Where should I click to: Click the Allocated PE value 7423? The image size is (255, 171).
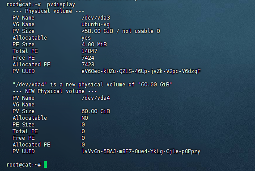pos(88,65)
